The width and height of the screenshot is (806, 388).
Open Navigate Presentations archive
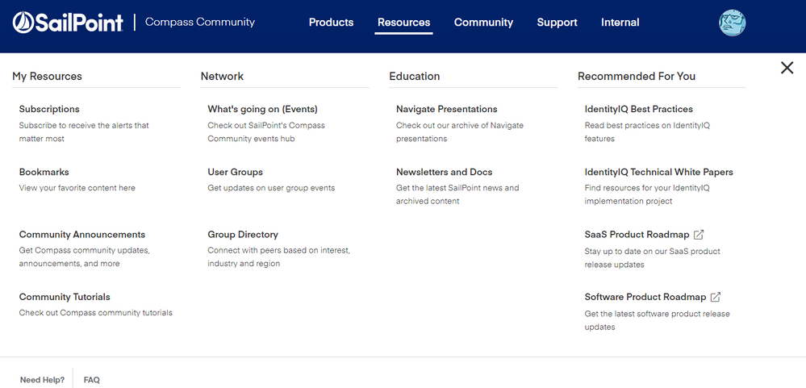point(446,109)
